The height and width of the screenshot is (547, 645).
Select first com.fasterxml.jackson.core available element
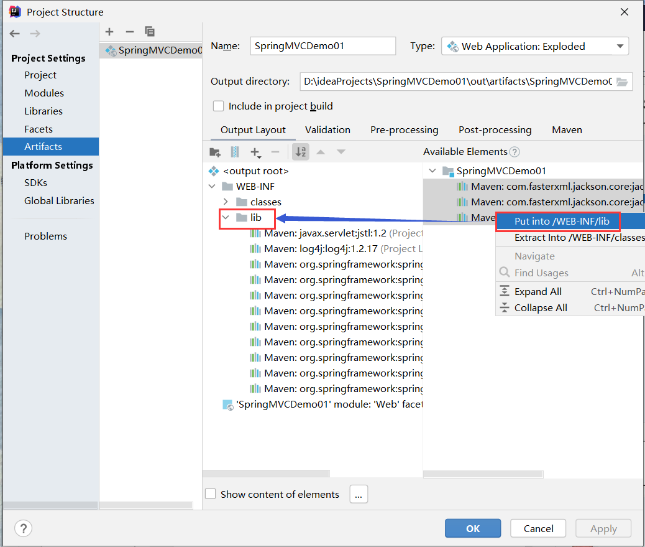(x=550, y=187)
